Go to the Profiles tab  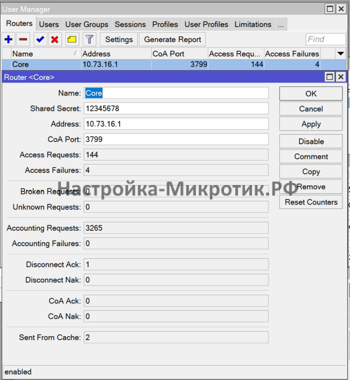165,24
